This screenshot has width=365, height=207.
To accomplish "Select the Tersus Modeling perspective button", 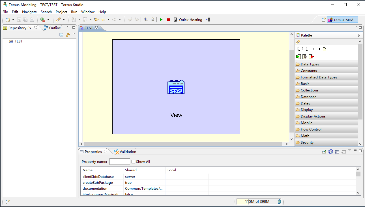I will tap(342, 20).
